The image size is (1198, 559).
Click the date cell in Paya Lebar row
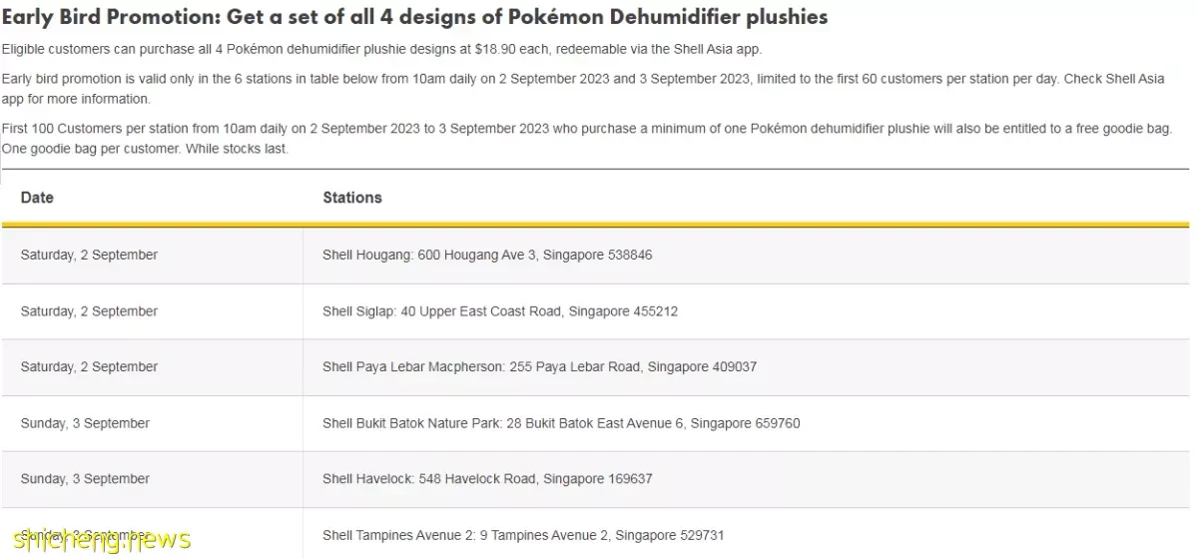pos(152,367)
